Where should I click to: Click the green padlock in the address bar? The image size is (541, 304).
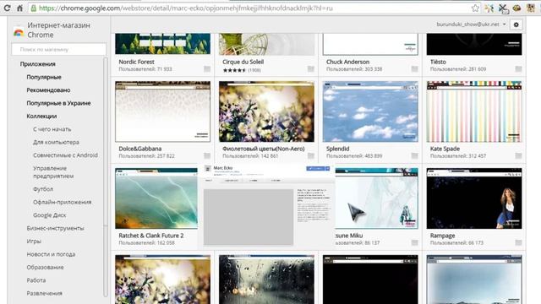tap(34, 8)
